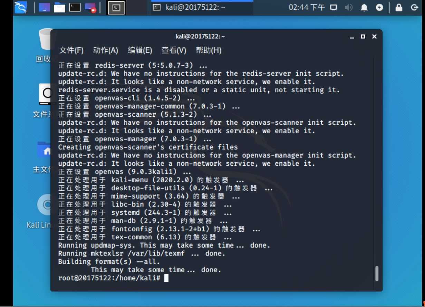Click the terminal vertical scrollbar thumb
This screenshot has height=307, width=425.
pos(377,274)
